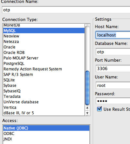Select UniVerse database entry
The height and width of the screenshot is (144, 130).
[44, 102]
